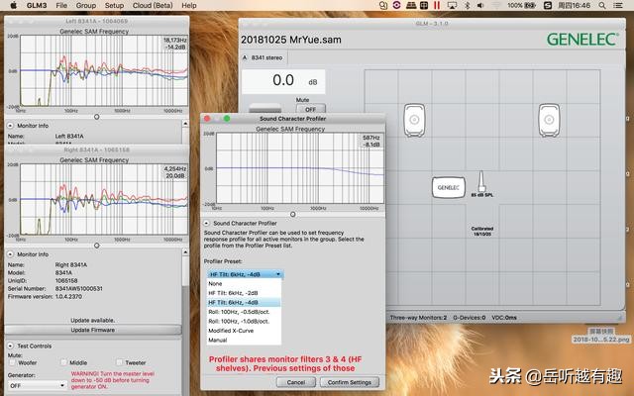634x396 pixels.
Task: Collapse Monitor Info in Right 8341A window
Action: pyautogui.click(x=10, y=254)
